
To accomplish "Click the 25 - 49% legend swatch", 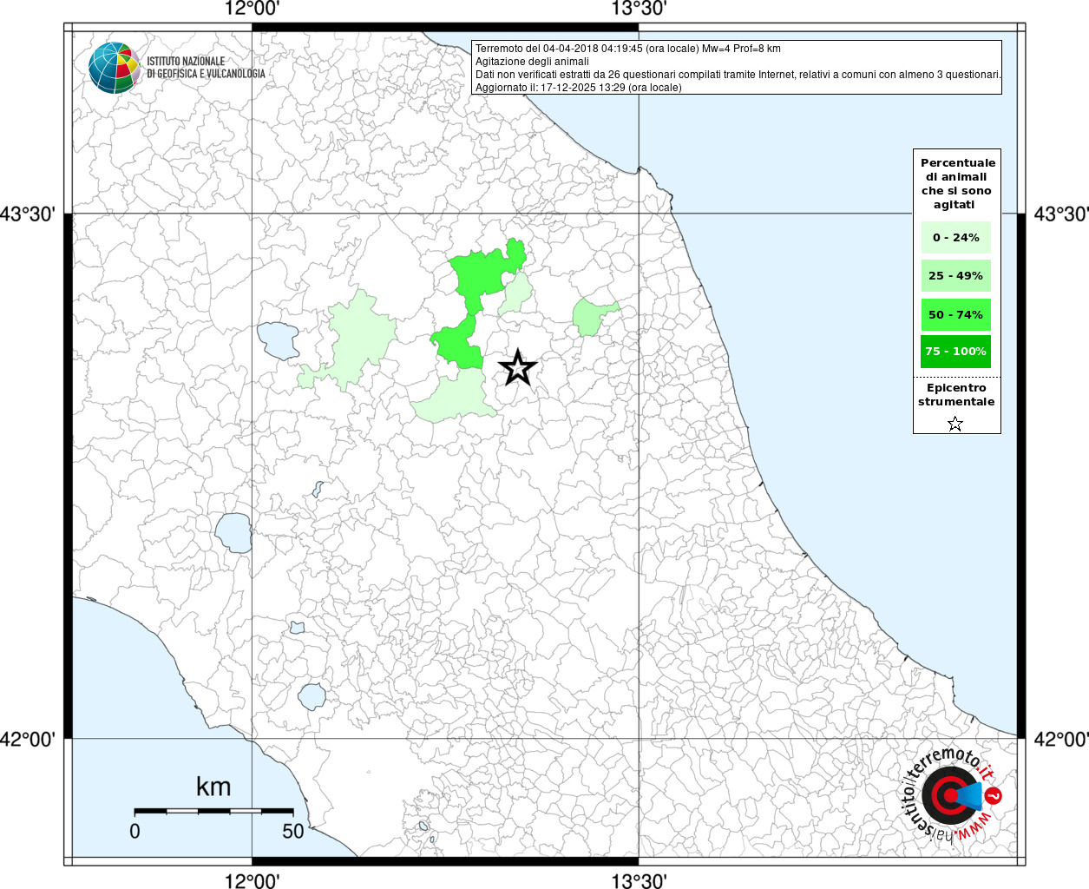I will (955, 276).
